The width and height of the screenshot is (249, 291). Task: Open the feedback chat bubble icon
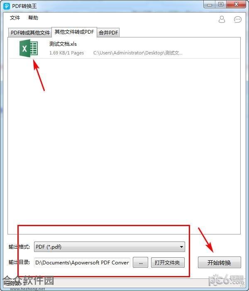click(x=237, y=20)
